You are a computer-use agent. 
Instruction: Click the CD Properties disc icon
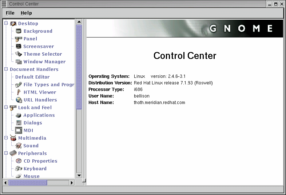point(19,161)
